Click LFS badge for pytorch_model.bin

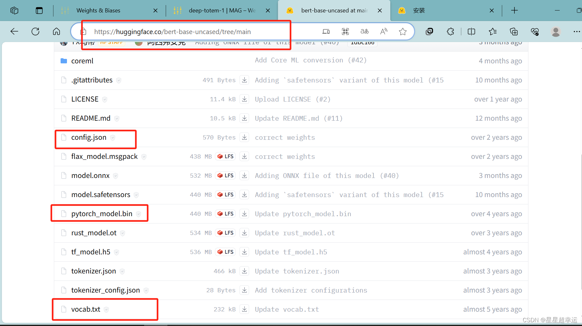(225, 214)
